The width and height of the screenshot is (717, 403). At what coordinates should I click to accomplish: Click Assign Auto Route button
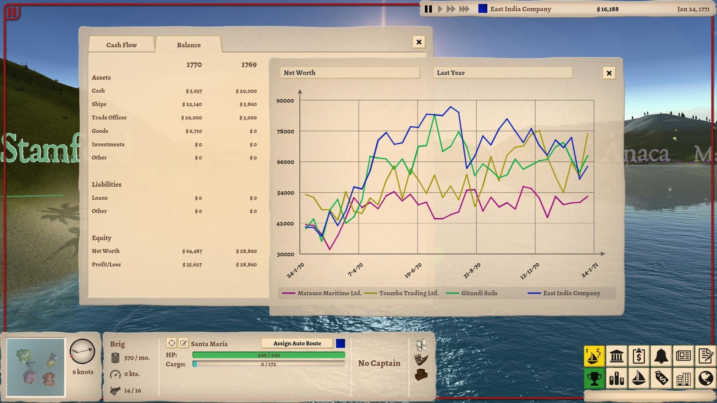click(297, 343)
